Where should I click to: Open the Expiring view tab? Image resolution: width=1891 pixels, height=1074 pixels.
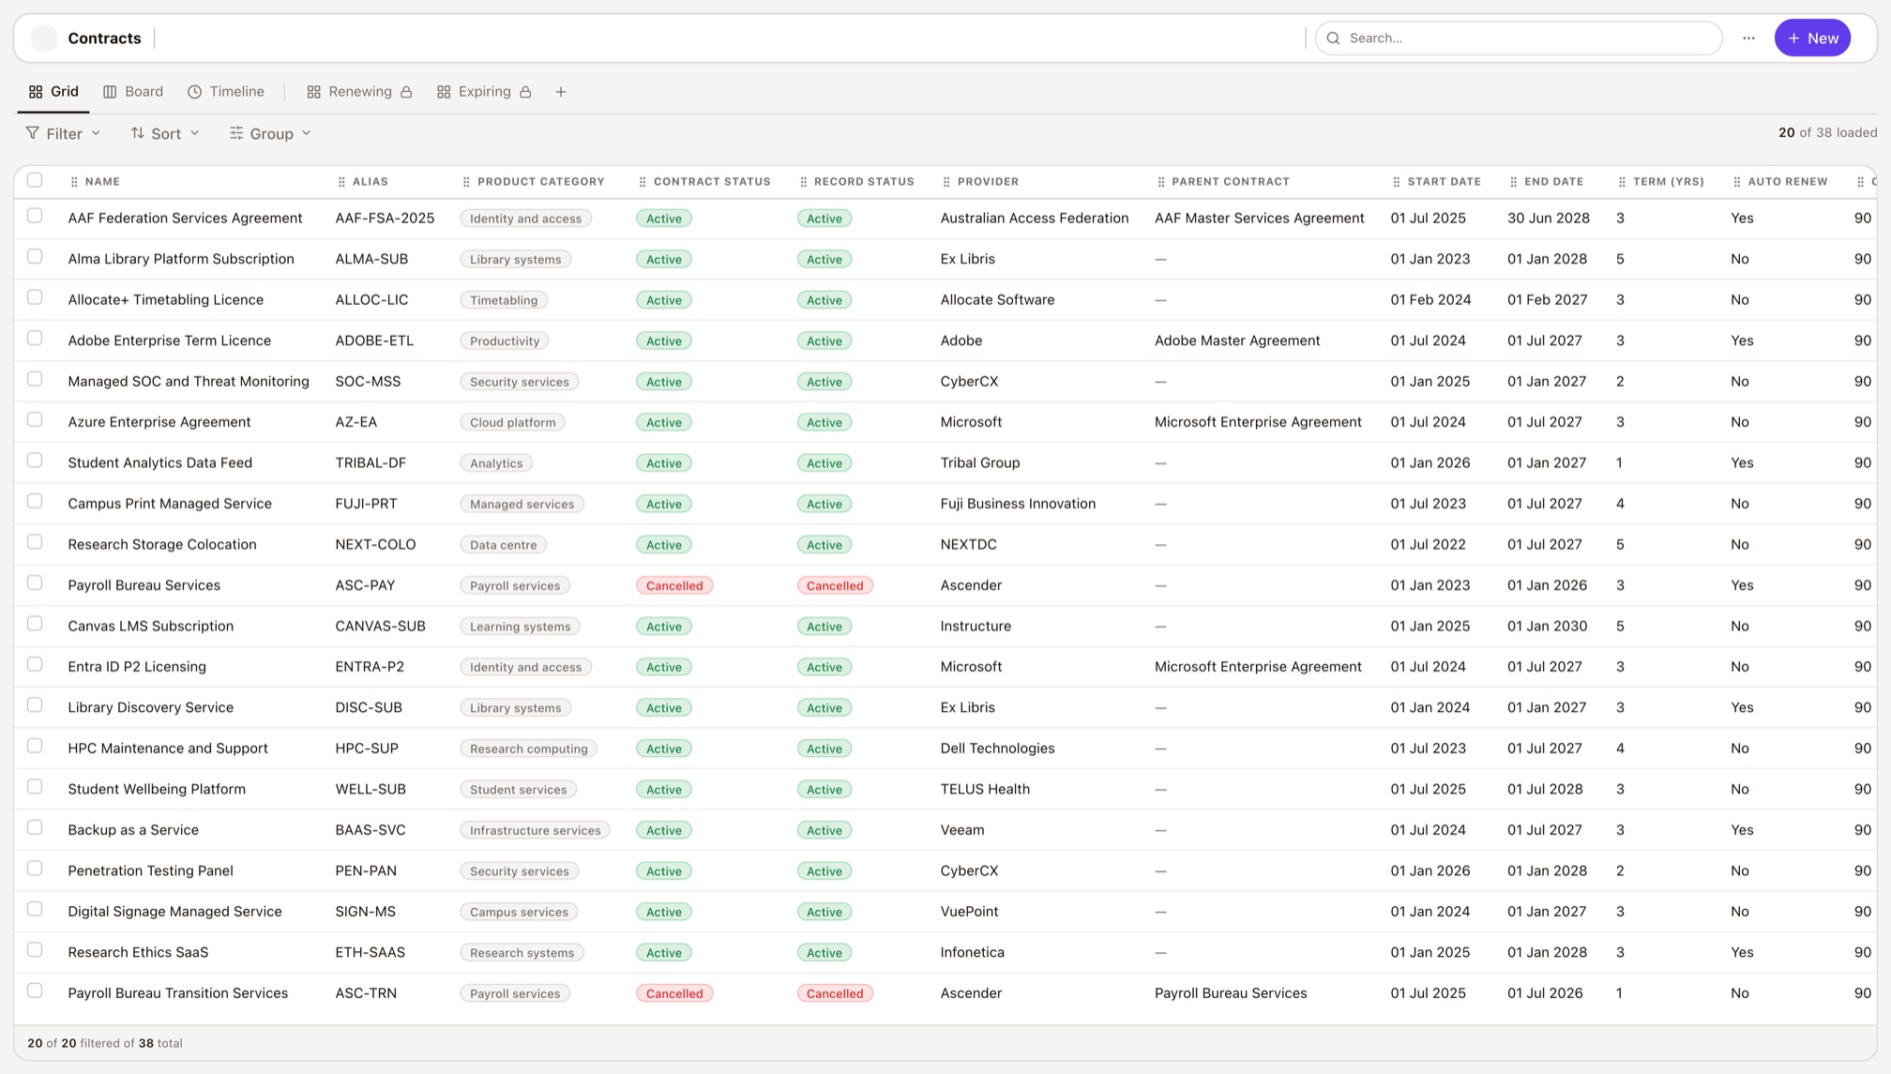pyautogui.click(x=485, y=92)
